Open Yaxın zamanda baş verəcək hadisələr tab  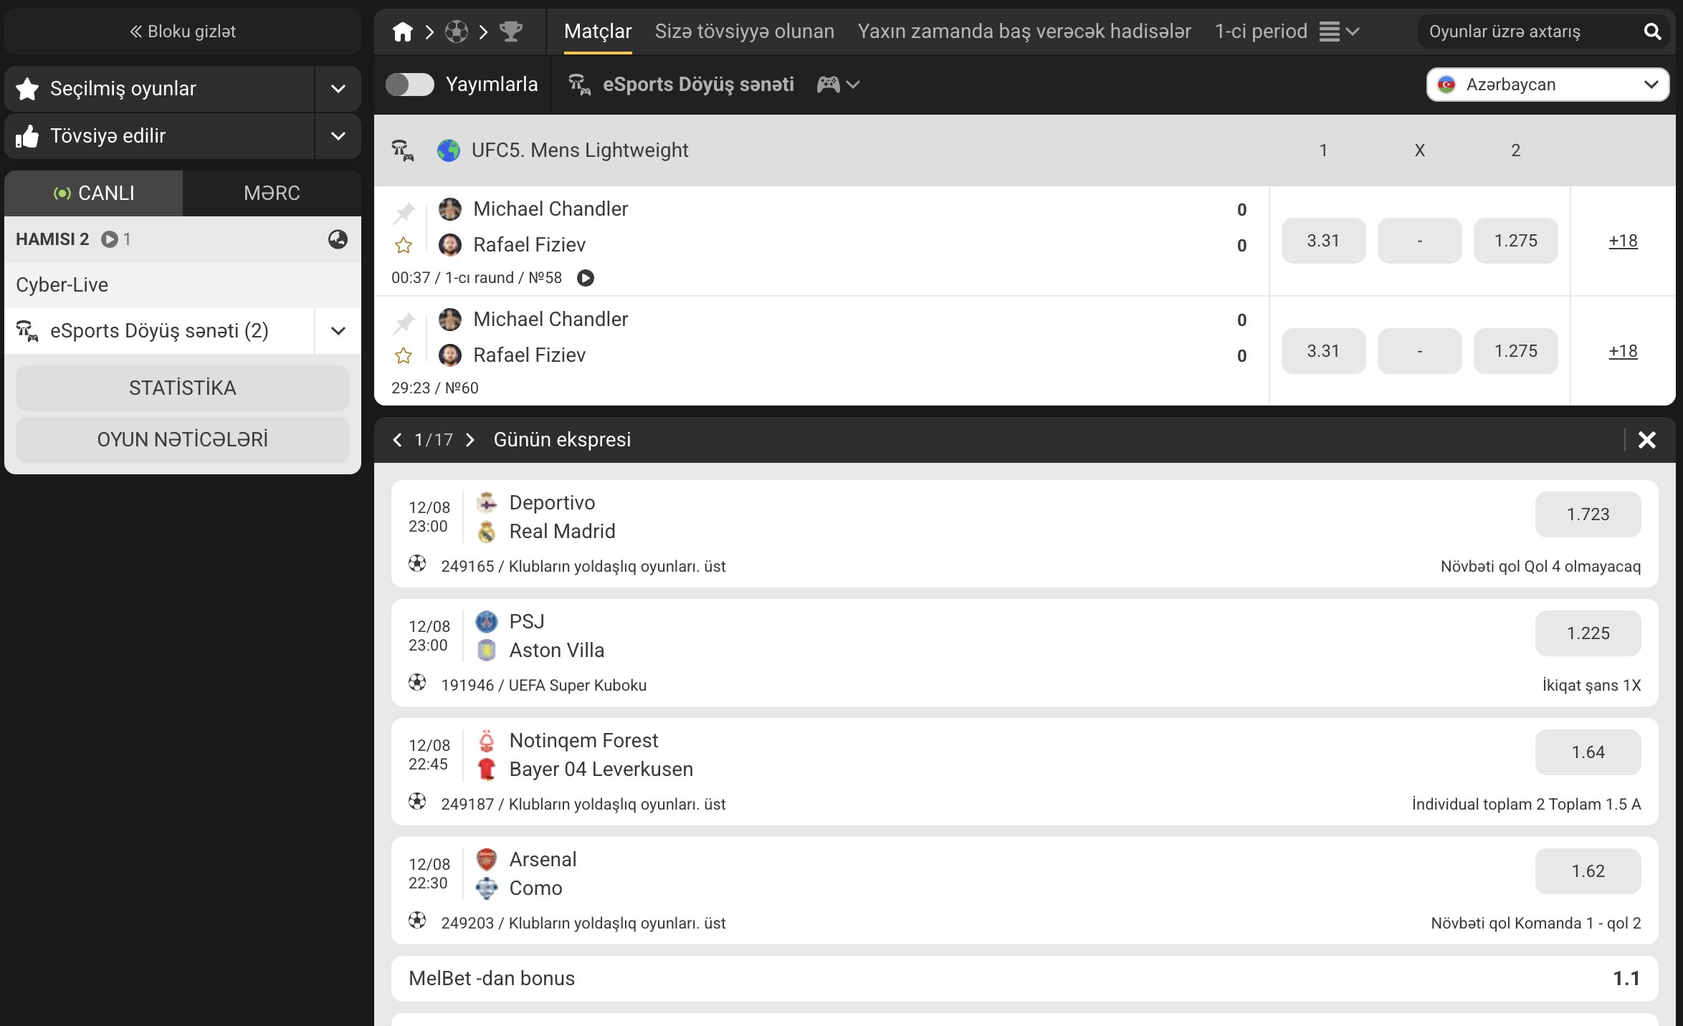tap(1025, 32)
